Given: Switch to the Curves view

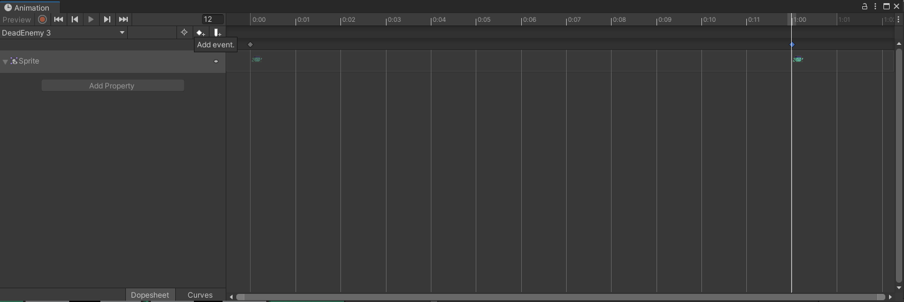Looking at the screenshot, I should (200, 295).
